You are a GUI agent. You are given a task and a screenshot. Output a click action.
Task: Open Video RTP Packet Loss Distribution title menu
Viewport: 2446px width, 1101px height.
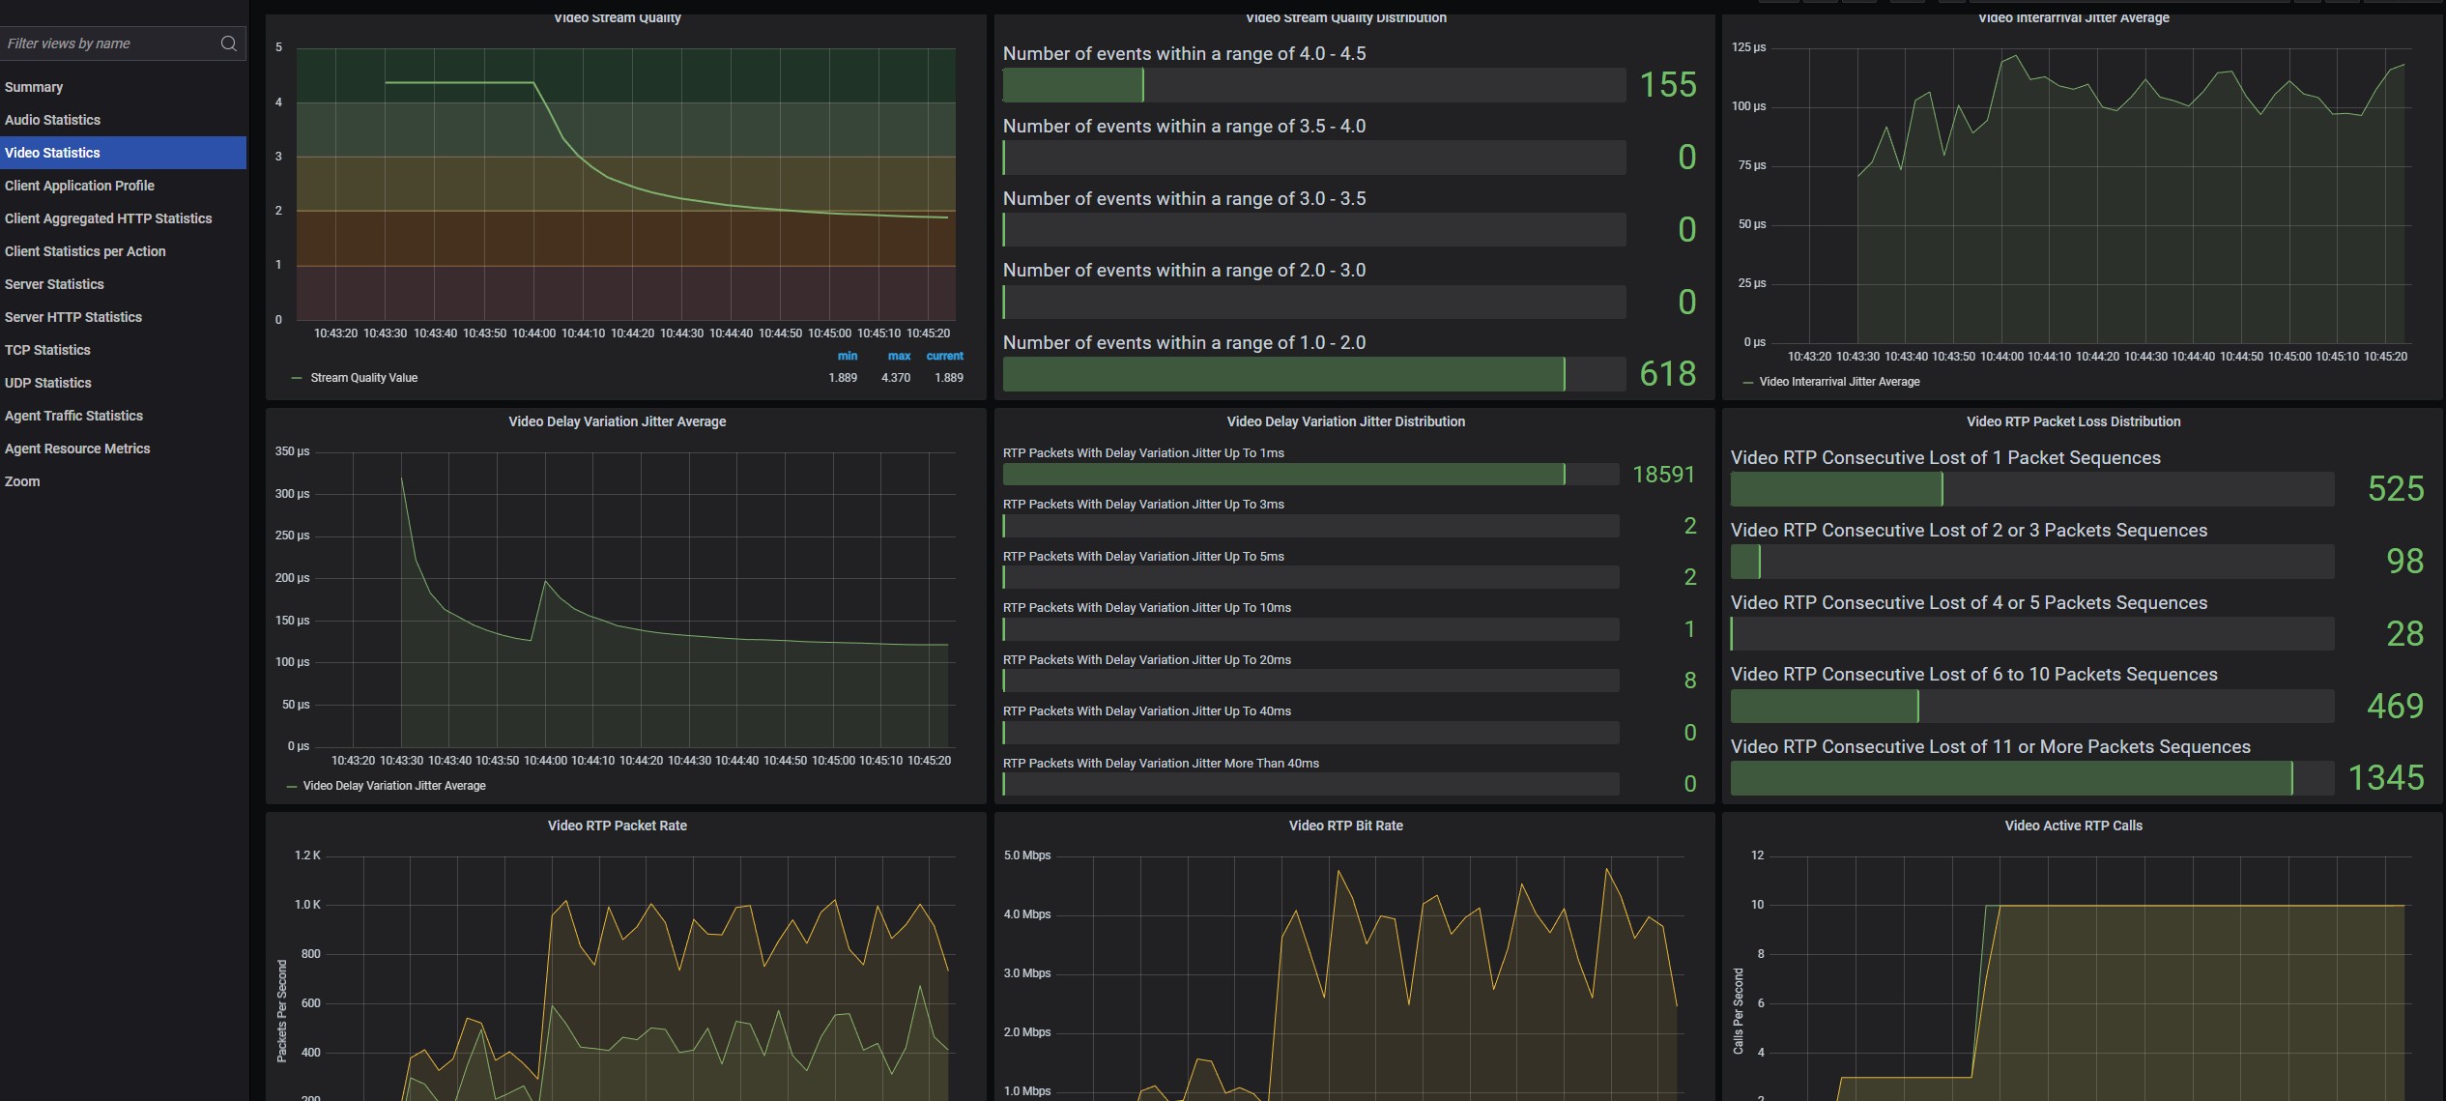pyautogui.click(x=2073, y=421)
